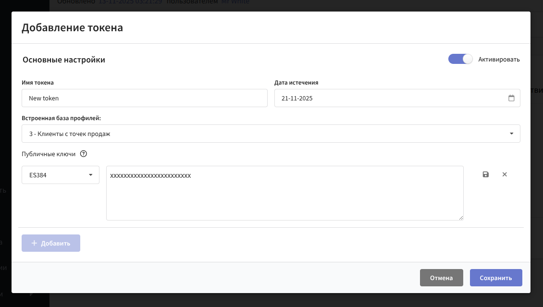Toggle the Активировать switch
This screenshot has width=543, height=307.
tap(460, 60)
